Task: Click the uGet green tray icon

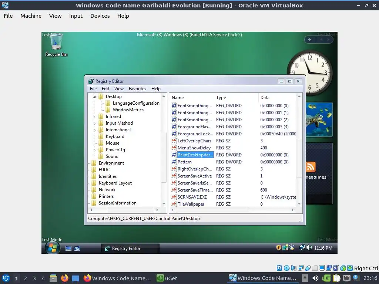Action: [326, 278]
